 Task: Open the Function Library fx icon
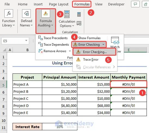click(9, 13)
